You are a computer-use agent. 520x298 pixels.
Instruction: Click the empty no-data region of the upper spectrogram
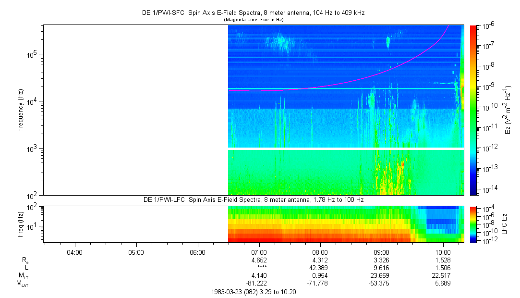click(135, 110)
